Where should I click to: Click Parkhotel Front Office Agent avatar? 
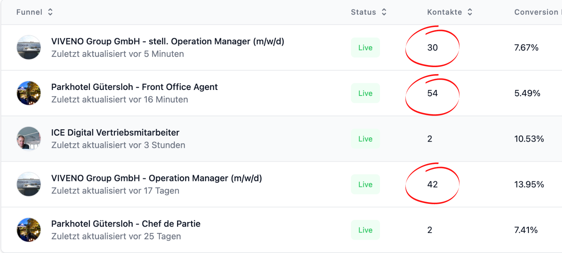click(29, 93)
